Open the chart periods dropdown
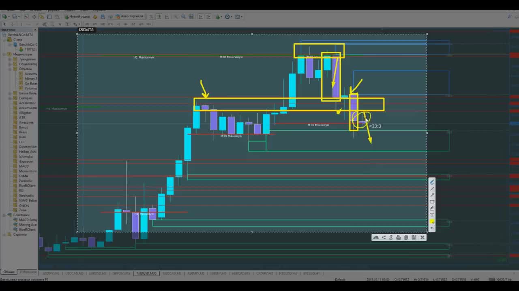The height and width of the screenshot is (291, 519). 229,17
